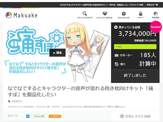Open プロジェクト一覧 breadcrumb link
Image resolution: width=163 pixels, height=122 pixels.
pyautogui.click(x=43, y=107)
